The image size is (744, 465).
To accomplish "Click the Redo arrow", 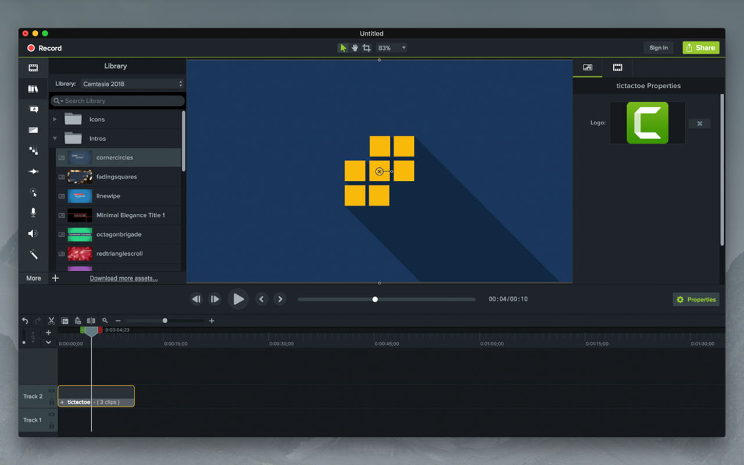I will (38, 321).
